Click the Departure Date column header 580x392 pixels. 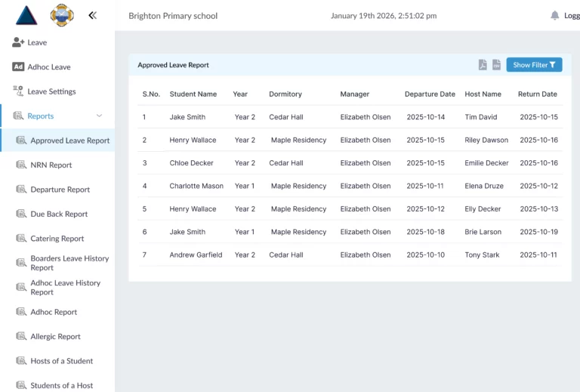pos(430,94)
